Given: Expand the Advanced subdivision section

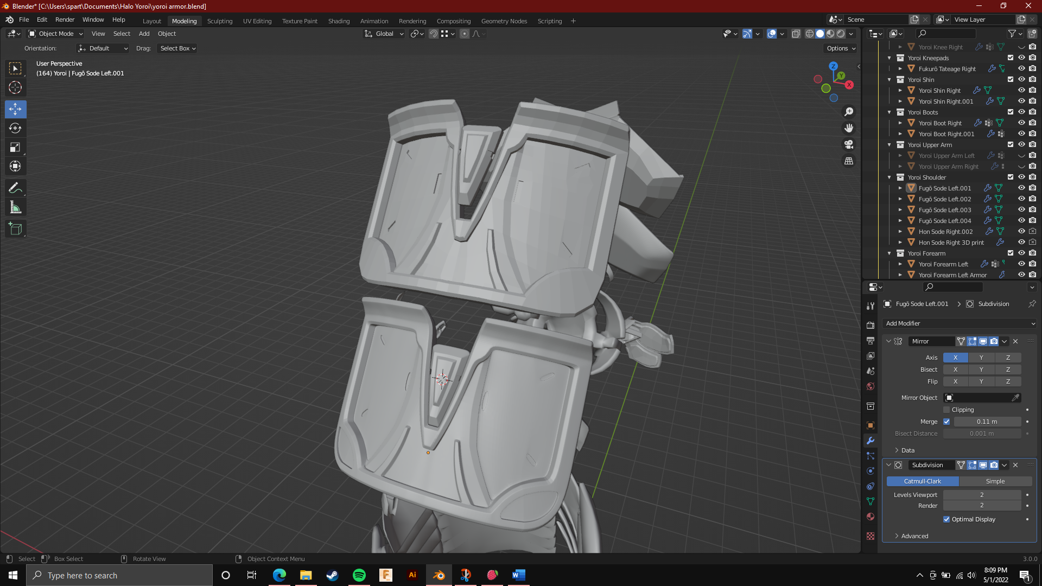Looking at the screenshot, I should coord(911,536).
